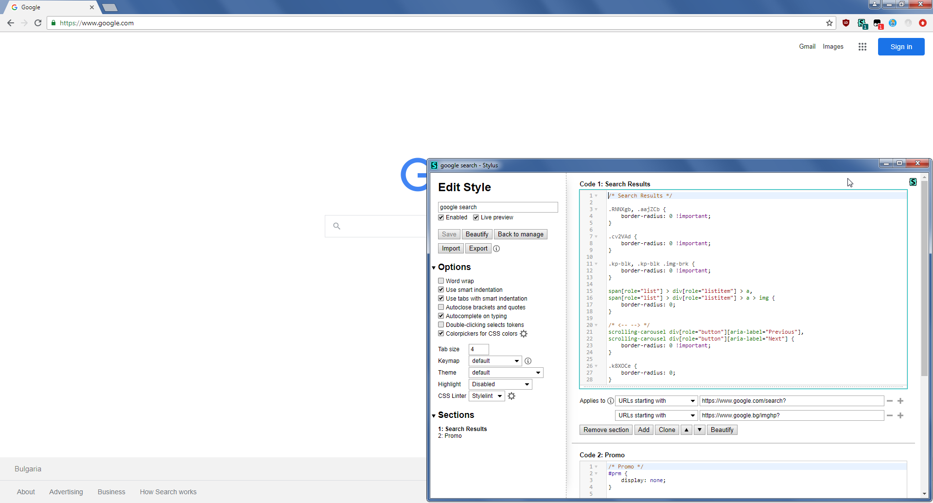
Task: Enable Word wrap option
Action: [440, 281]
